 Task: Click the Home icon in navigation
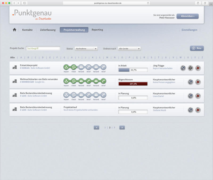pyautogui.click(x=15, y=30)
